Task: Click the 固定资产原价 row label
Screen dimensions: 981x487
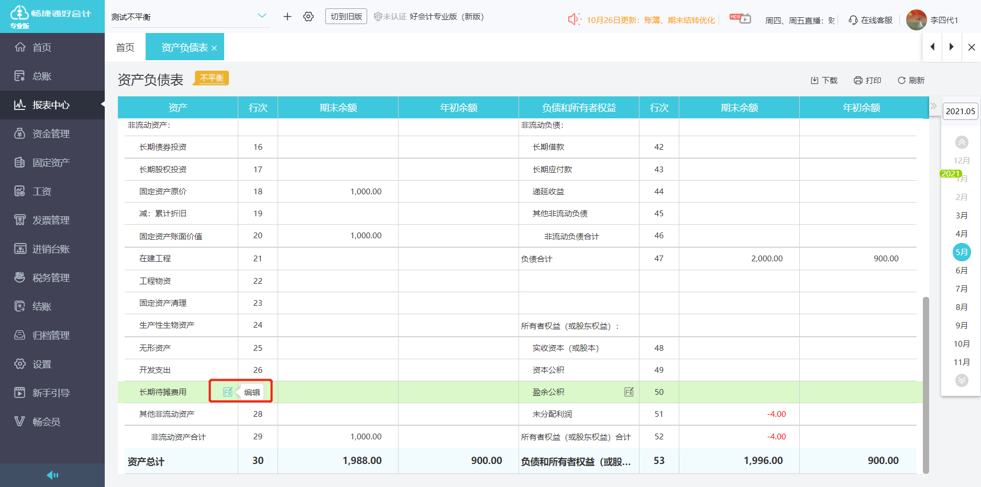Action: point(162,192)
